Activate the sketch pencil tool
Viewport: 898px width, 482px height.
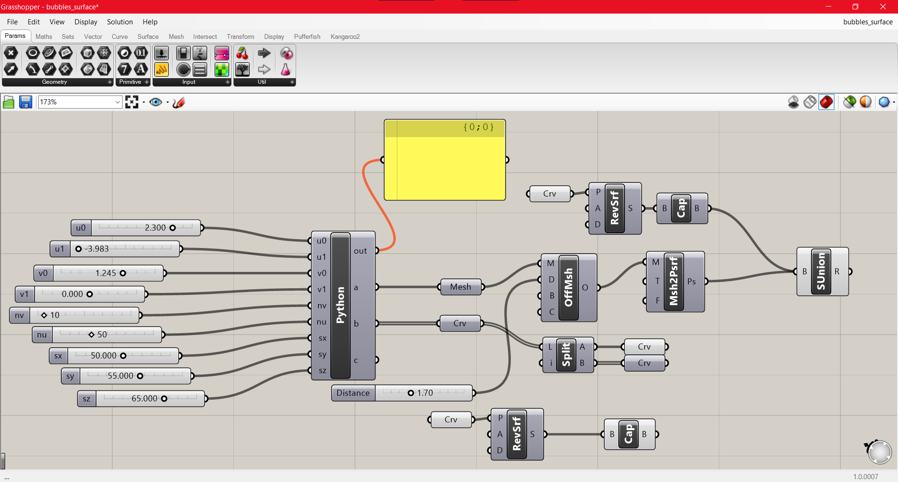pos(179,102)
